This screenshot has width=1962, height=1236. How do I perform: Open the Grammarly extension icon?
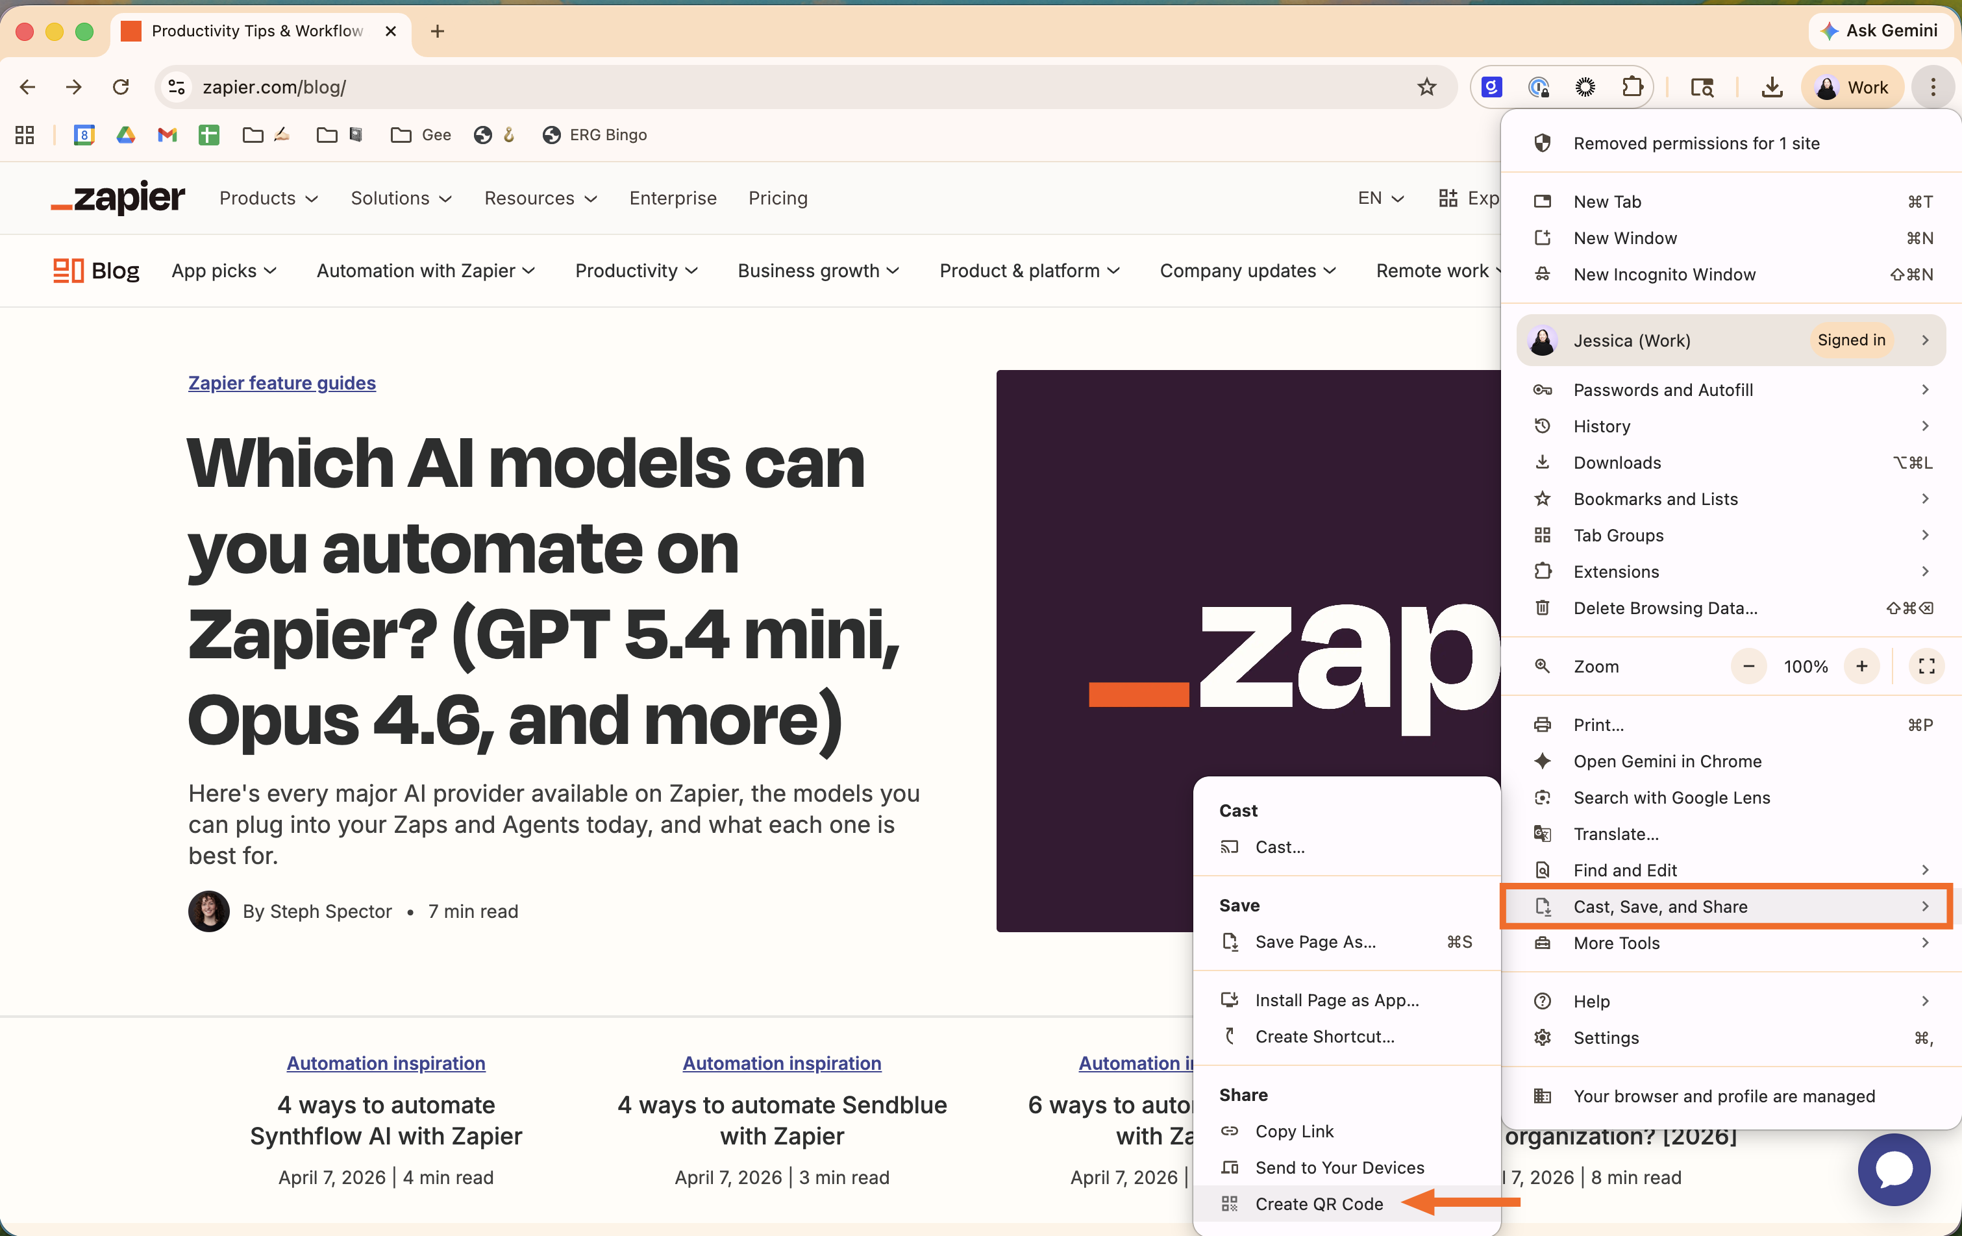(x=1491, y=87)
